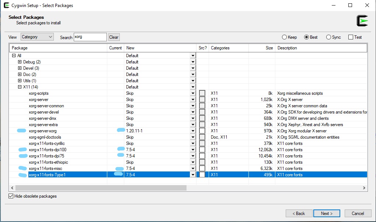Click Skip value for xorg-server-dmx
This screenshot has height=222, width=376.
click(130, 118)
